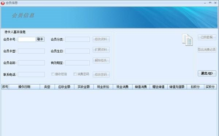Click the 联系电话 field
Image resolution: width=219 pixels, height=136 pixels.
point(31,75)
